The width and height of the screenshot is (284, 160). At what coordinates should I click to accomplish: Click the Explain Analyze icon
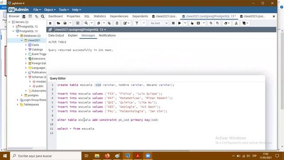tap(198, 23)
